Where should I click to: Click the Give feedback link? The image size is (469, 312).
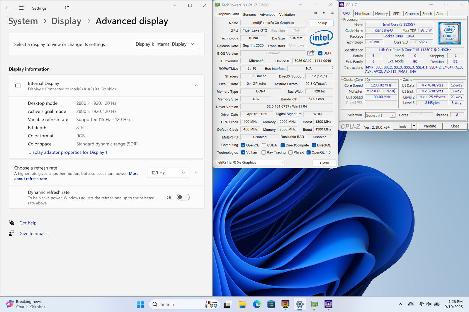click(34, 234)
